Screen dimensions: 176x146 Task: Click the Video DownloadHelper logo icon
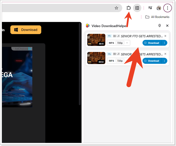[88, 26]
